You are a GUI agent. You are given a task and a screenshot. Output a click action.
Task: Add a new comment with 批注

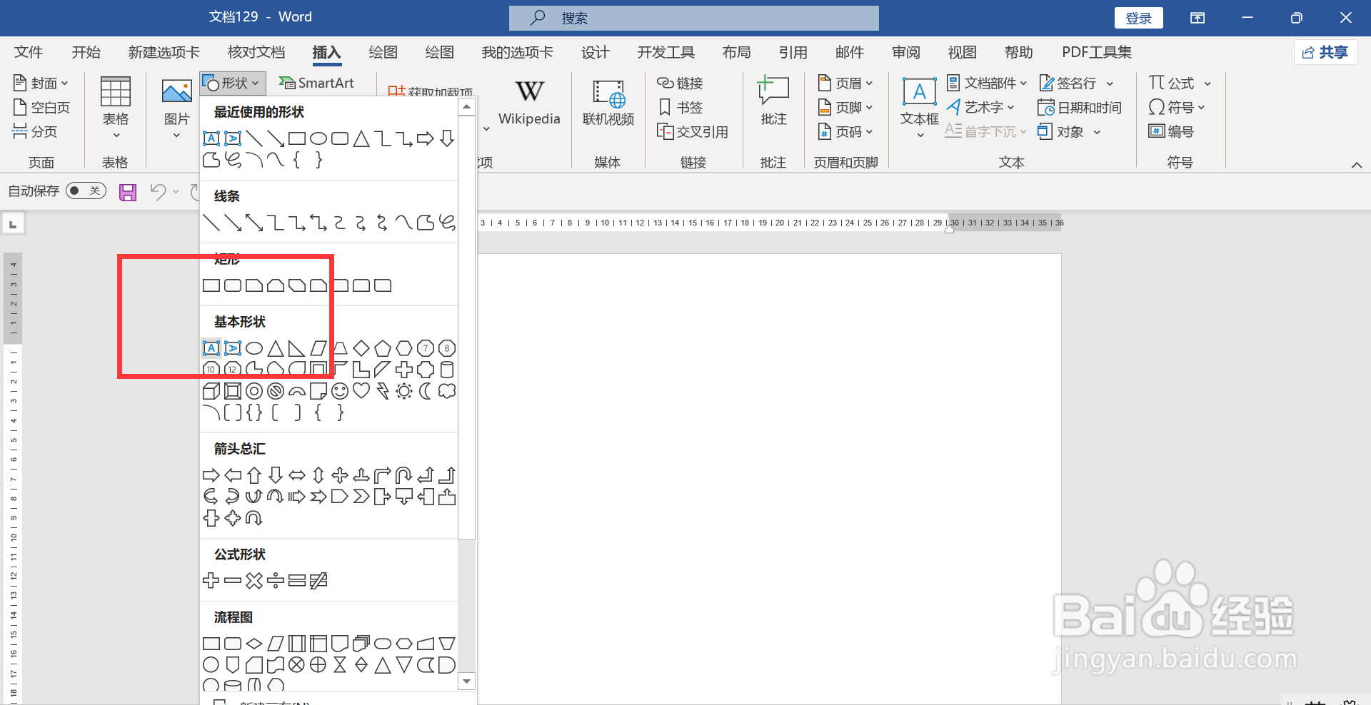point(773,101)
